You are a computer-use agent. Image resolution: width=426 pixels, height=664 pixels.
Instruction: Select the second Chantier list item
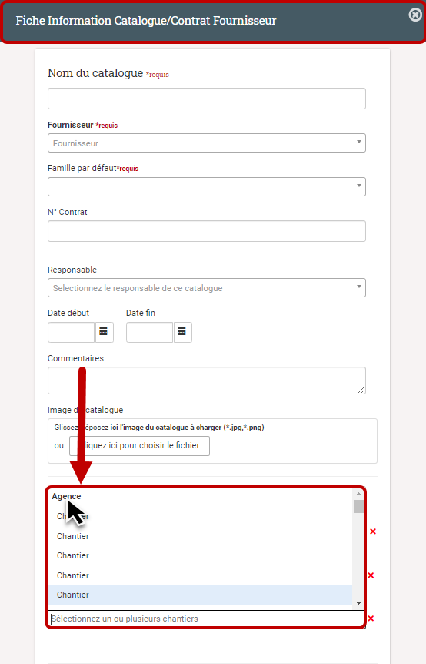pos(201,536)
